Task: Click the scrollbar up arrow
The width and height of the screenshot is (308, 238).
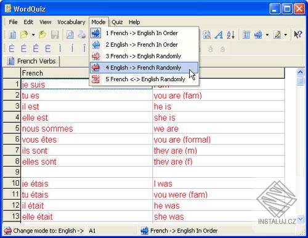Action: pyautogui.click(x=301, y=72)
